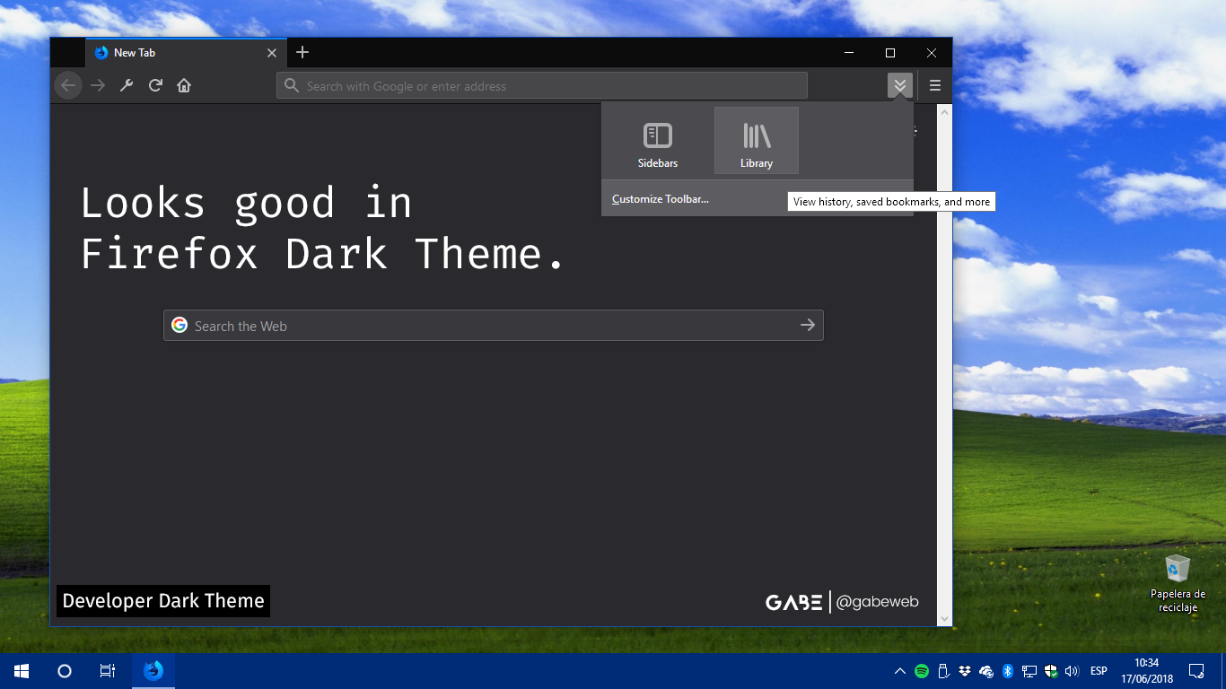Open Action Center notifications
This screenshot has width=1226, height=689.
(1196, 671)
